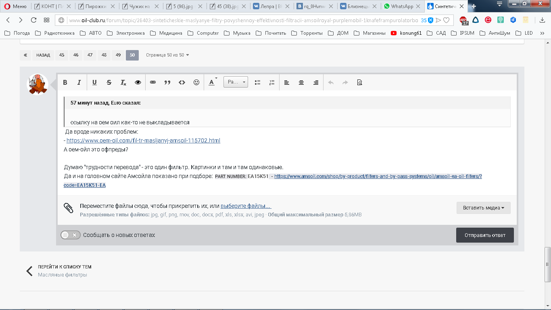
Task: Open downloads arrow icon
Action: click(542, 20)
